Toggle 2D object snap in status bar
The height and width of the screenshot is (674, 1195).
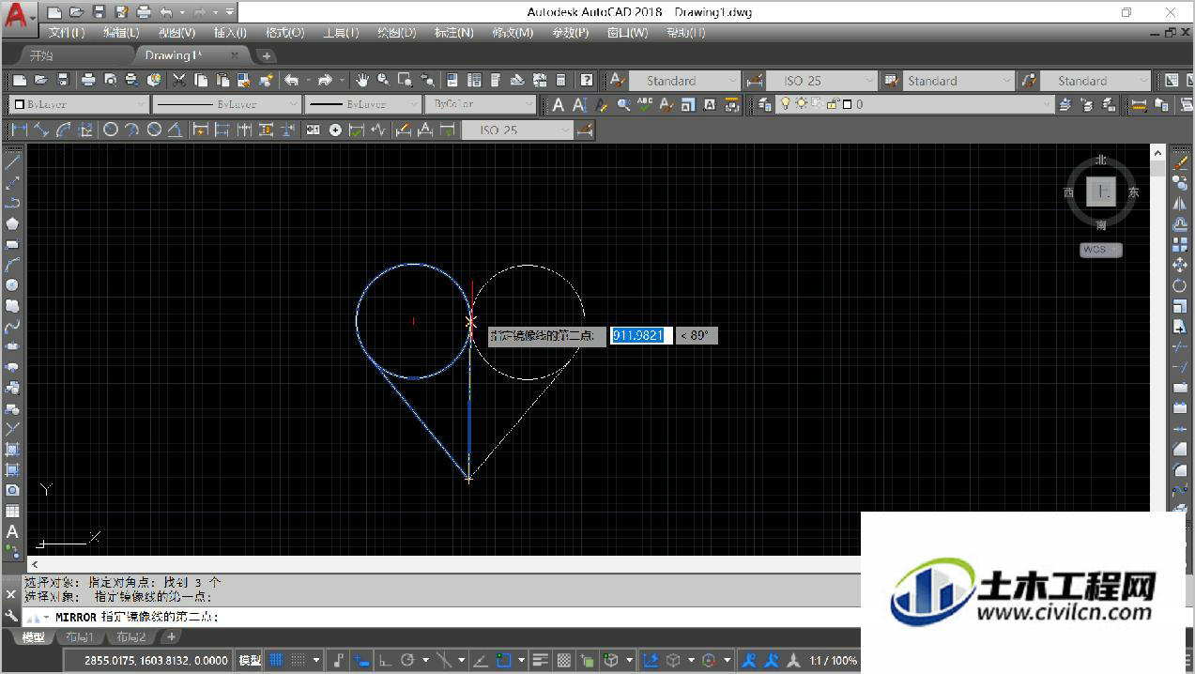[x=504, y=660]
